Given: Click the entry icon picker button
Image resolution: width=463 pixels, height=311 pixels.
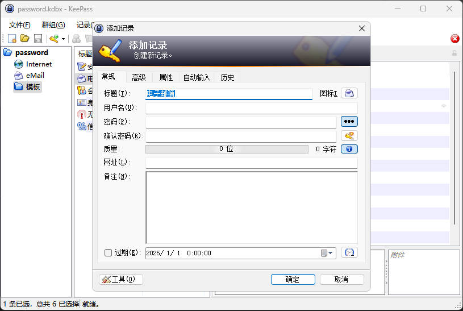Looking at the screenshot, I should click(x=349, y=93).
